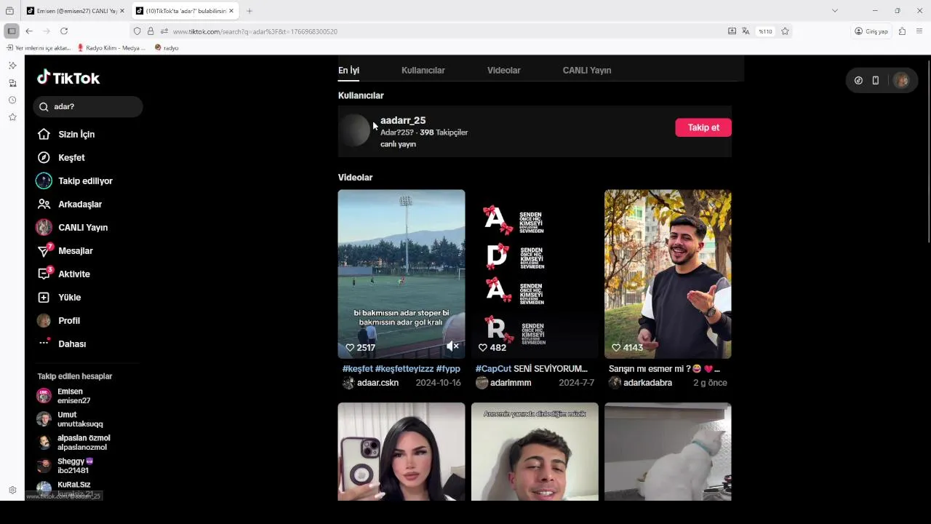This screenshot has width=931, height=524.
Task: Toggle the Firefox sidebar button
Action: tap(11, 31)
